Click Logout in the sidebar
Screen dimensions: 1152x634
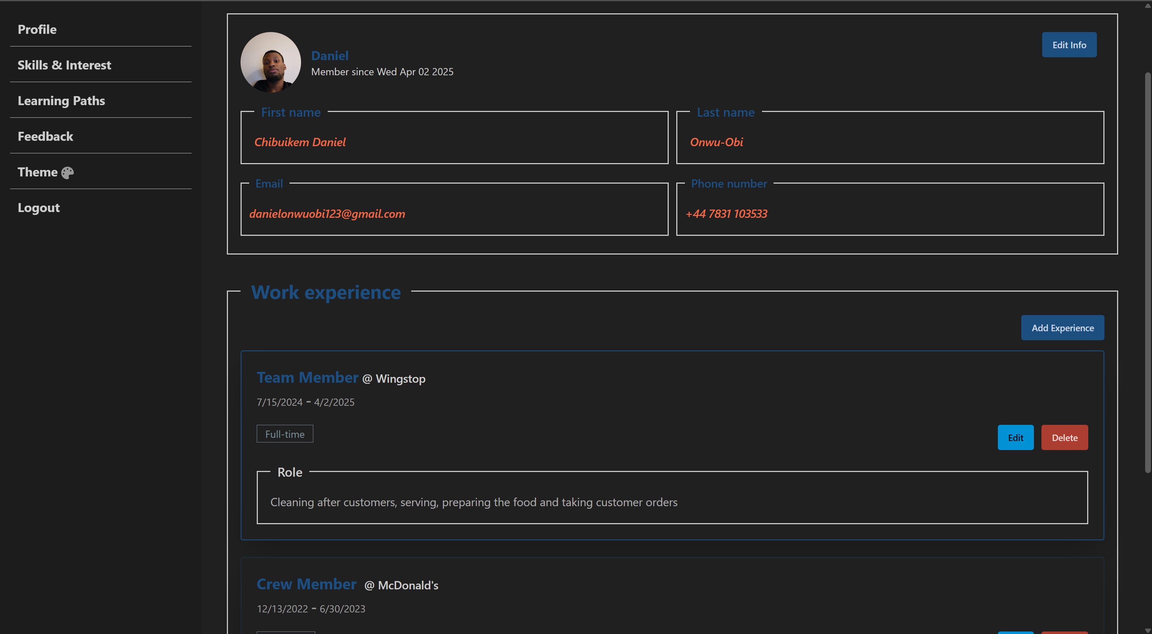pos(39,208)
